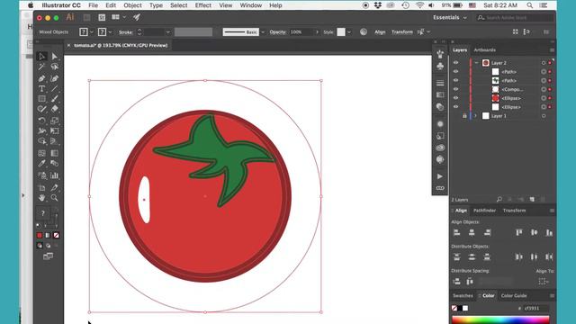This screenshot has height=324, width=576.
Task: Select the Zoom tool
Action: pyautogui.click(x=54, y=198)
